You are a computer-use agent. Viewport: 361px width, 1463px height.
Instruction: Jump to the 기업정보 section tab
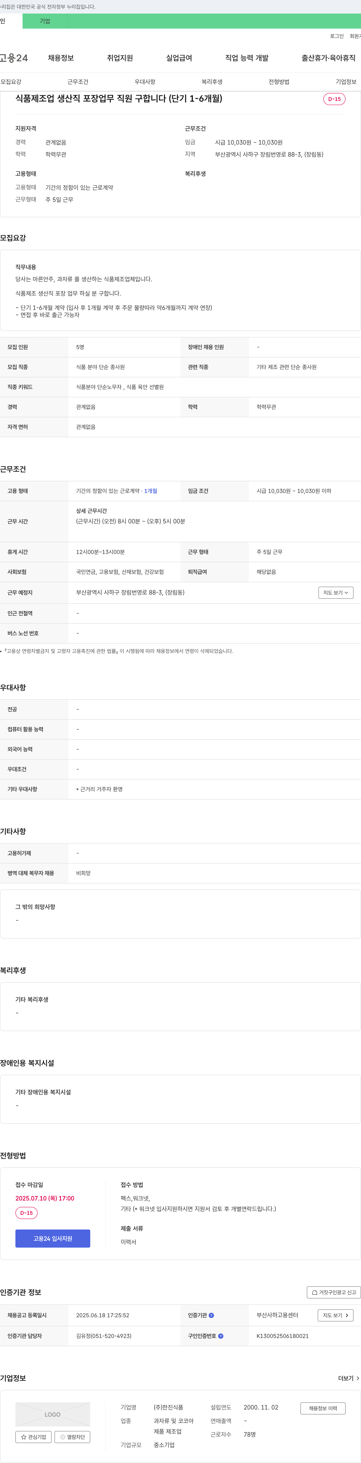(x=346, y=82)
